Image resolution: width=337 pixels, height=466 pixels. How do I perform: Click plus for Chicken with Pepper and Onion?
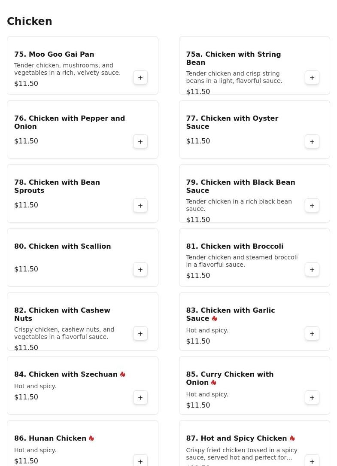tap(140, 142)
